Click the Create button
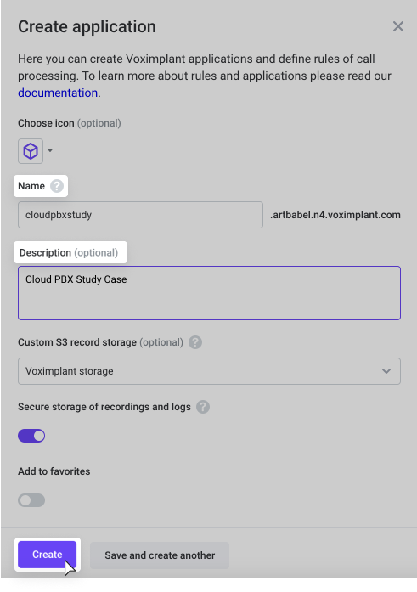417x592 pixels. 48,555
